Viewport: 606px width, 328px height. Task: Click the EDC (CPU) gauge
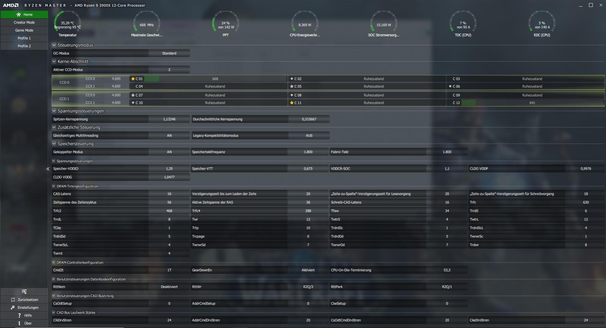(542, 24)
